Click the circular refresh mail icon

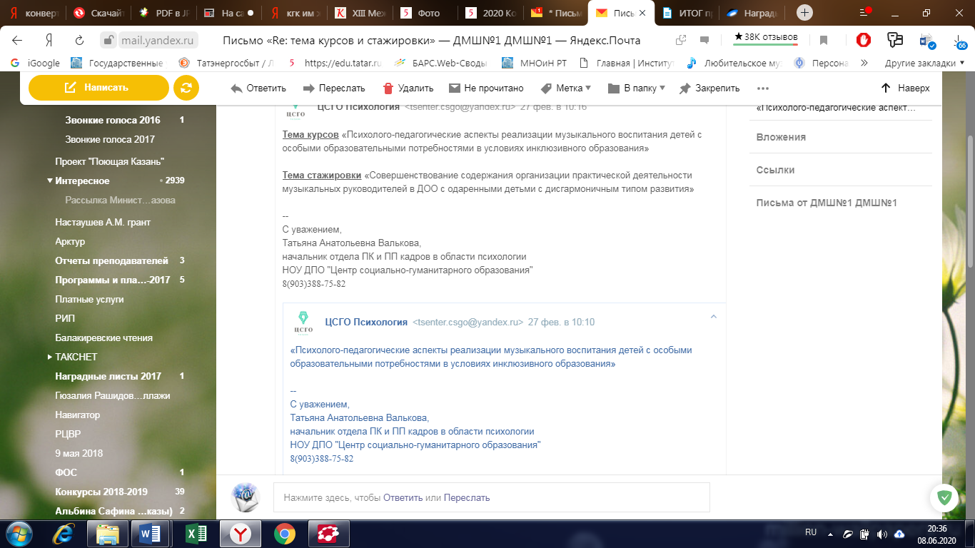(186, 88)
